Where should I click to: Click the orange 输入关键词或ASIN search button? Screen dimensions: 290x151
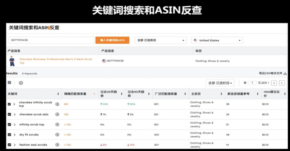(112, 40)
